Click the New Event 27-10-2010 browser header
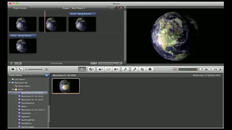 point(65,75)
